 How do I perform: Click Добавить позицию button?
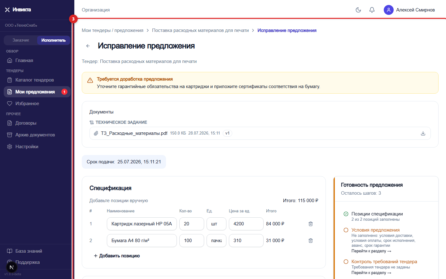117,256
